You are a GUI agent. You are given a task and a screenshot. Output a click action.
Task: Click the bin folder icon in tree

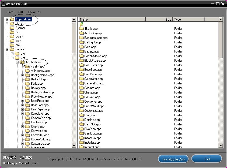coord(12,32)
